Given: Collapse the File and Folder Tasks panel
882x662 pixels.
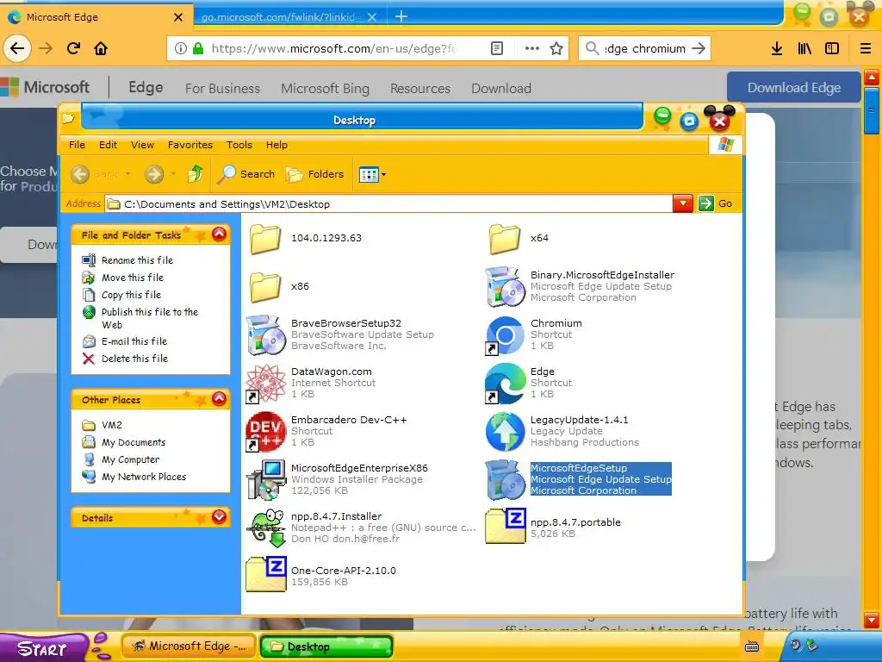Looking at the screenshot, I should coord(219,234).
